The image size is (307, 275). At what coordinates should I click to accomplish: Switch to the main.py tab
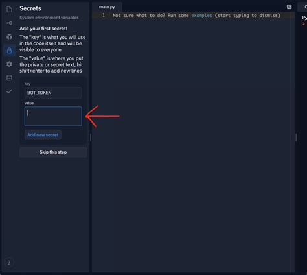click(107, 7)
